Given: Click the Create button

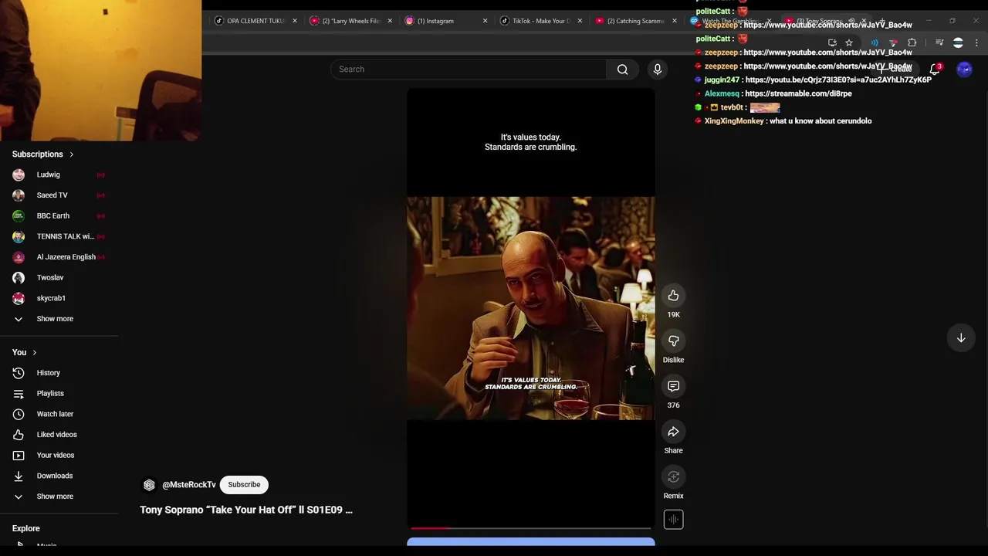Looking at the screenshot, I should (x=897, y=69).
